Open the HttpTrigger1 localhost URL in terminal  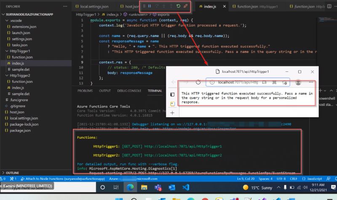[x=183, y=146]
